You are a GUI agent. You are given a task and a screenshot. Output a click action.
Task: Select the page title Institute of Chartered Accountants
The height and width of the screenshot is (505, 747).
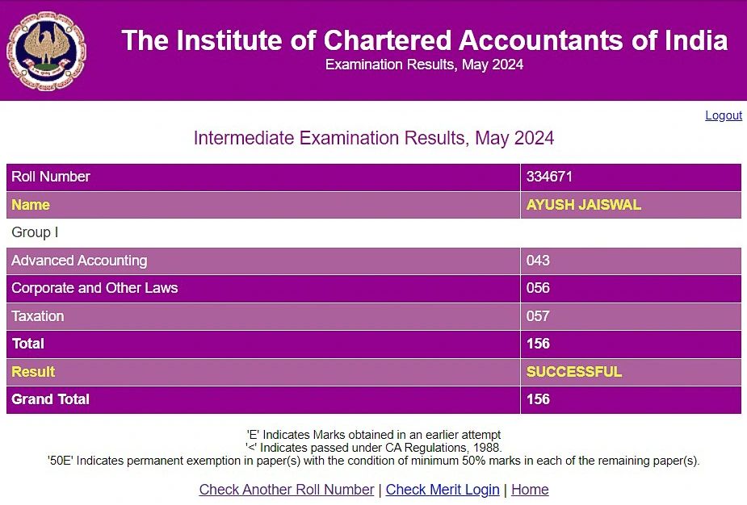click(425, 40)
